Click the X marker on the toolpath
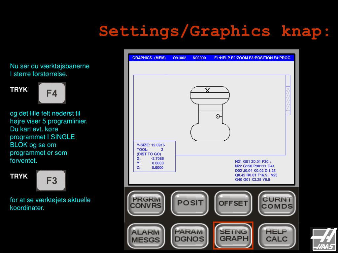 point(207,90)
